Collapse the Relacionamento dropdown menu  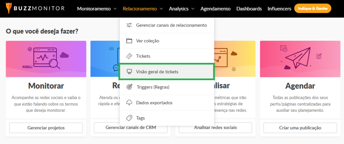click(143, 9)
